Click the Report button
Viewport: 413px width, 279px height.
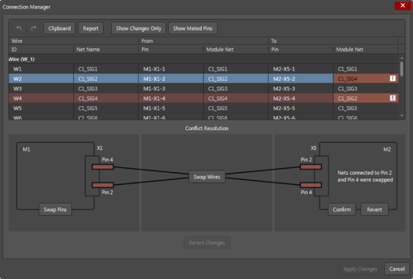[90, 29]
